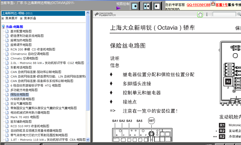Open 基本配置电路图 in the tree
The image size is (241, 145).
coord(21,31)
